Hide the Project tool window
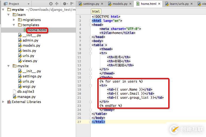Viewport: 206px width, 137px height. 72,4
